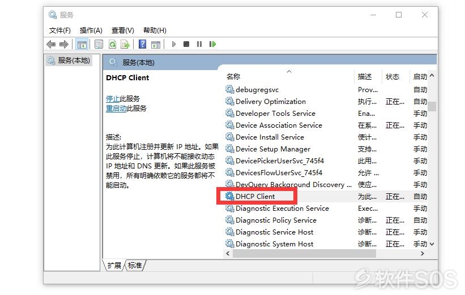
Task: Open the Properties toolbar icon
Action: pyautogui.click(x=99, y=45)
